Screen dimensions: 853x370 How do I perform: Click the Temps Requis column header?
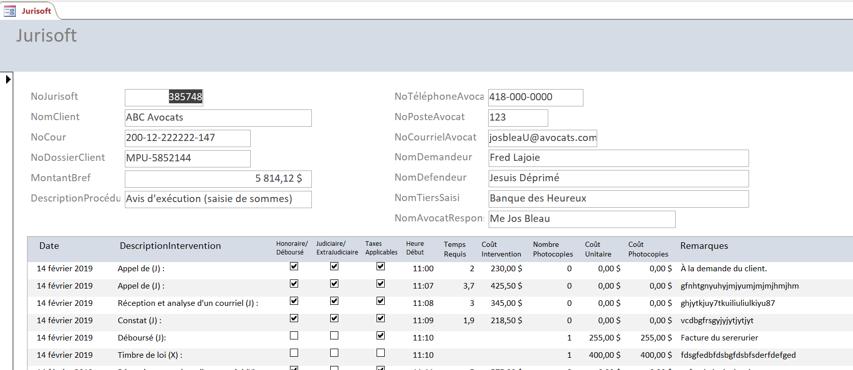click(455, 249)
